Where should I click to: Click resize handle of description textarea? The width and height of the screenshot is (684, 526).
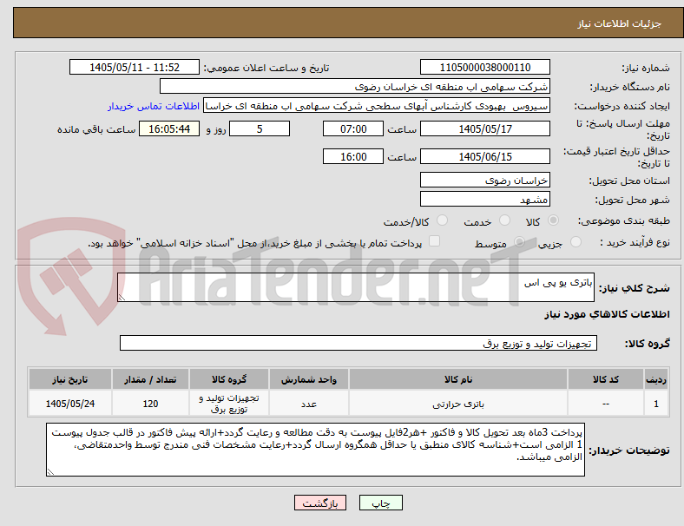122,298
